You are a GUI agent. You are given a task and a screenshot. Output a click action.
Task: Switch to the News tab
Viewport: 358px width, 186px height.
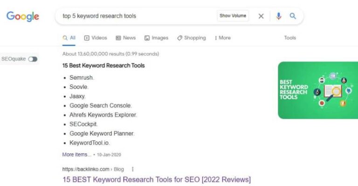(x=125, y=38)
